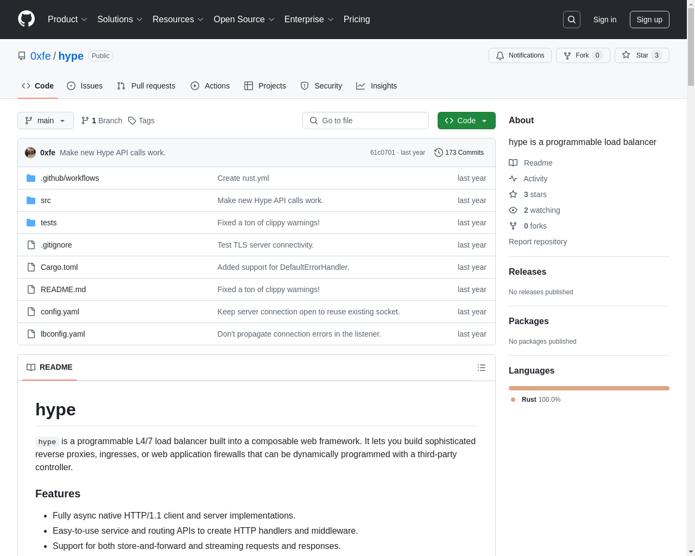Image resolution: width=695 pixels, height=556 pixels.
Task: Click the lbconfig.yaml file icon
Action: coord(31,334)
